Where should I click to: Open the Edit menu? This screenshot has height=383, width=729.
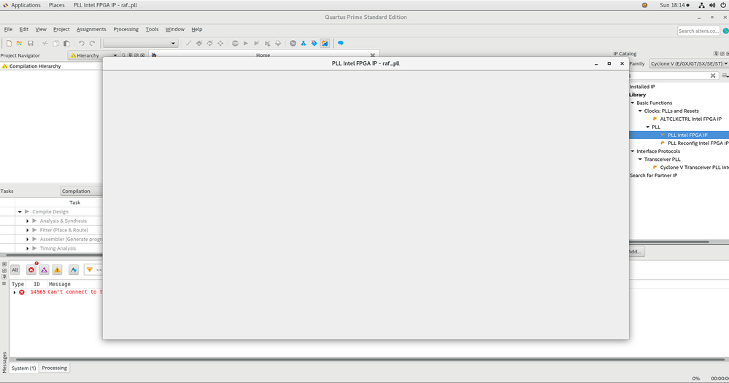23,29
